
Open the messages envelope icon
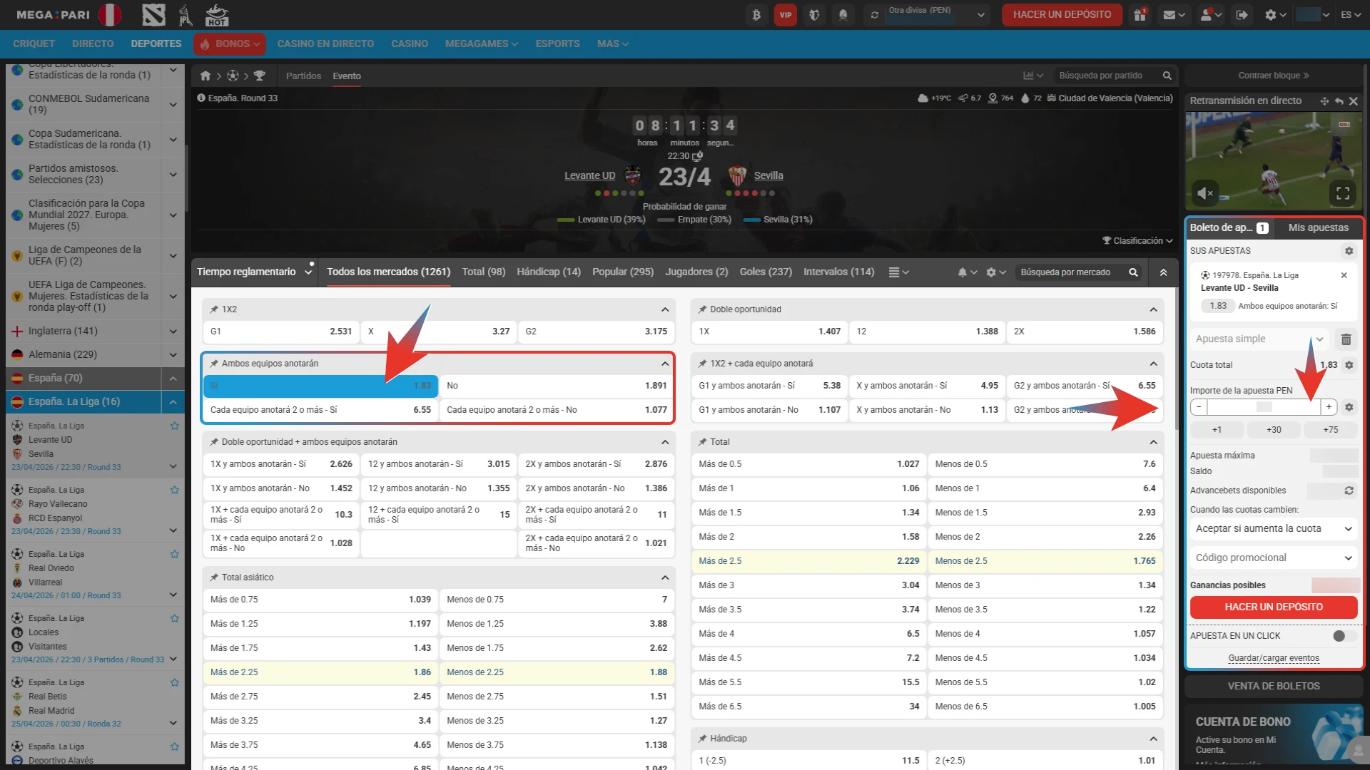click(x=1171, y=14)
